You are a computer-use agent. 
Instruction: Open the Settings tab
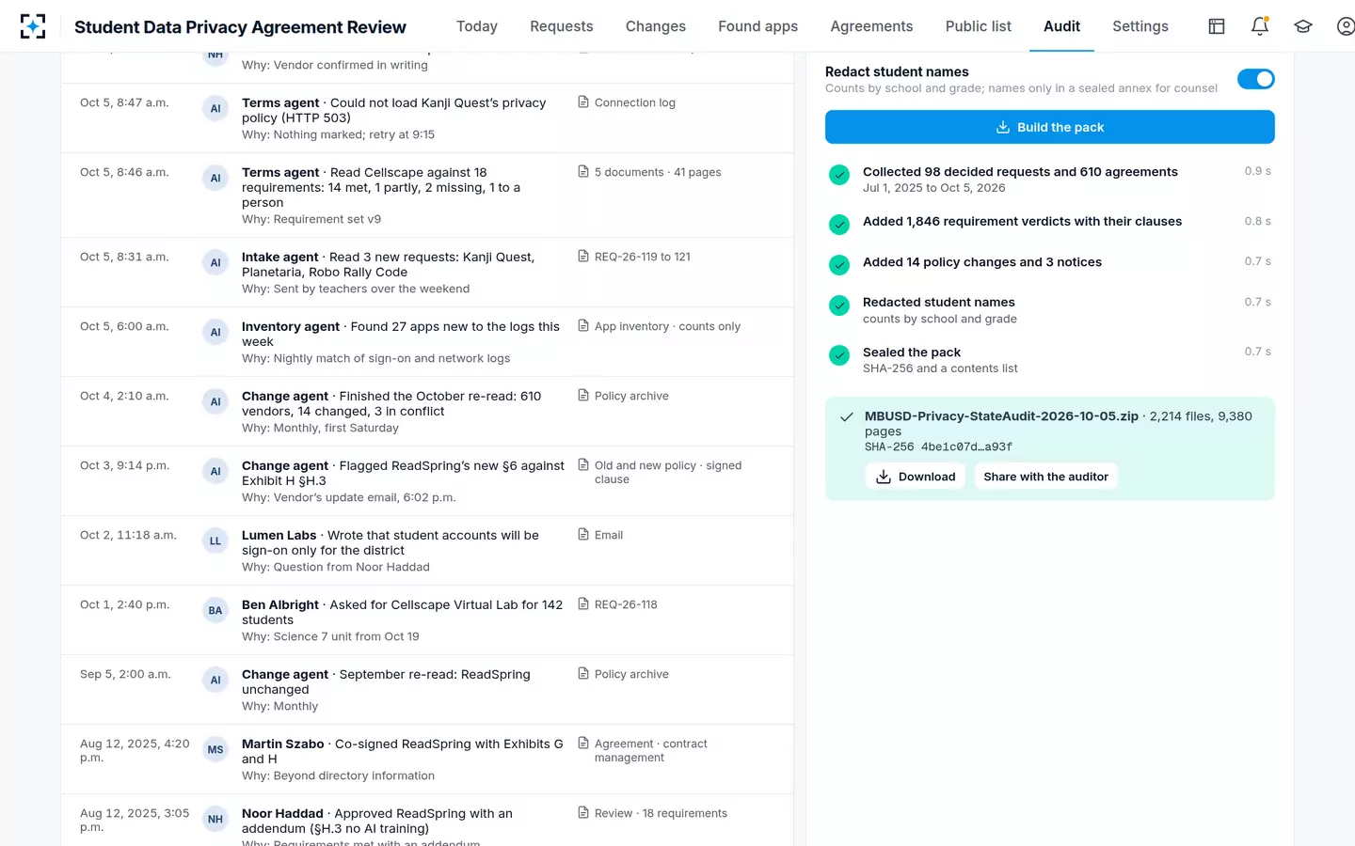1140,26
